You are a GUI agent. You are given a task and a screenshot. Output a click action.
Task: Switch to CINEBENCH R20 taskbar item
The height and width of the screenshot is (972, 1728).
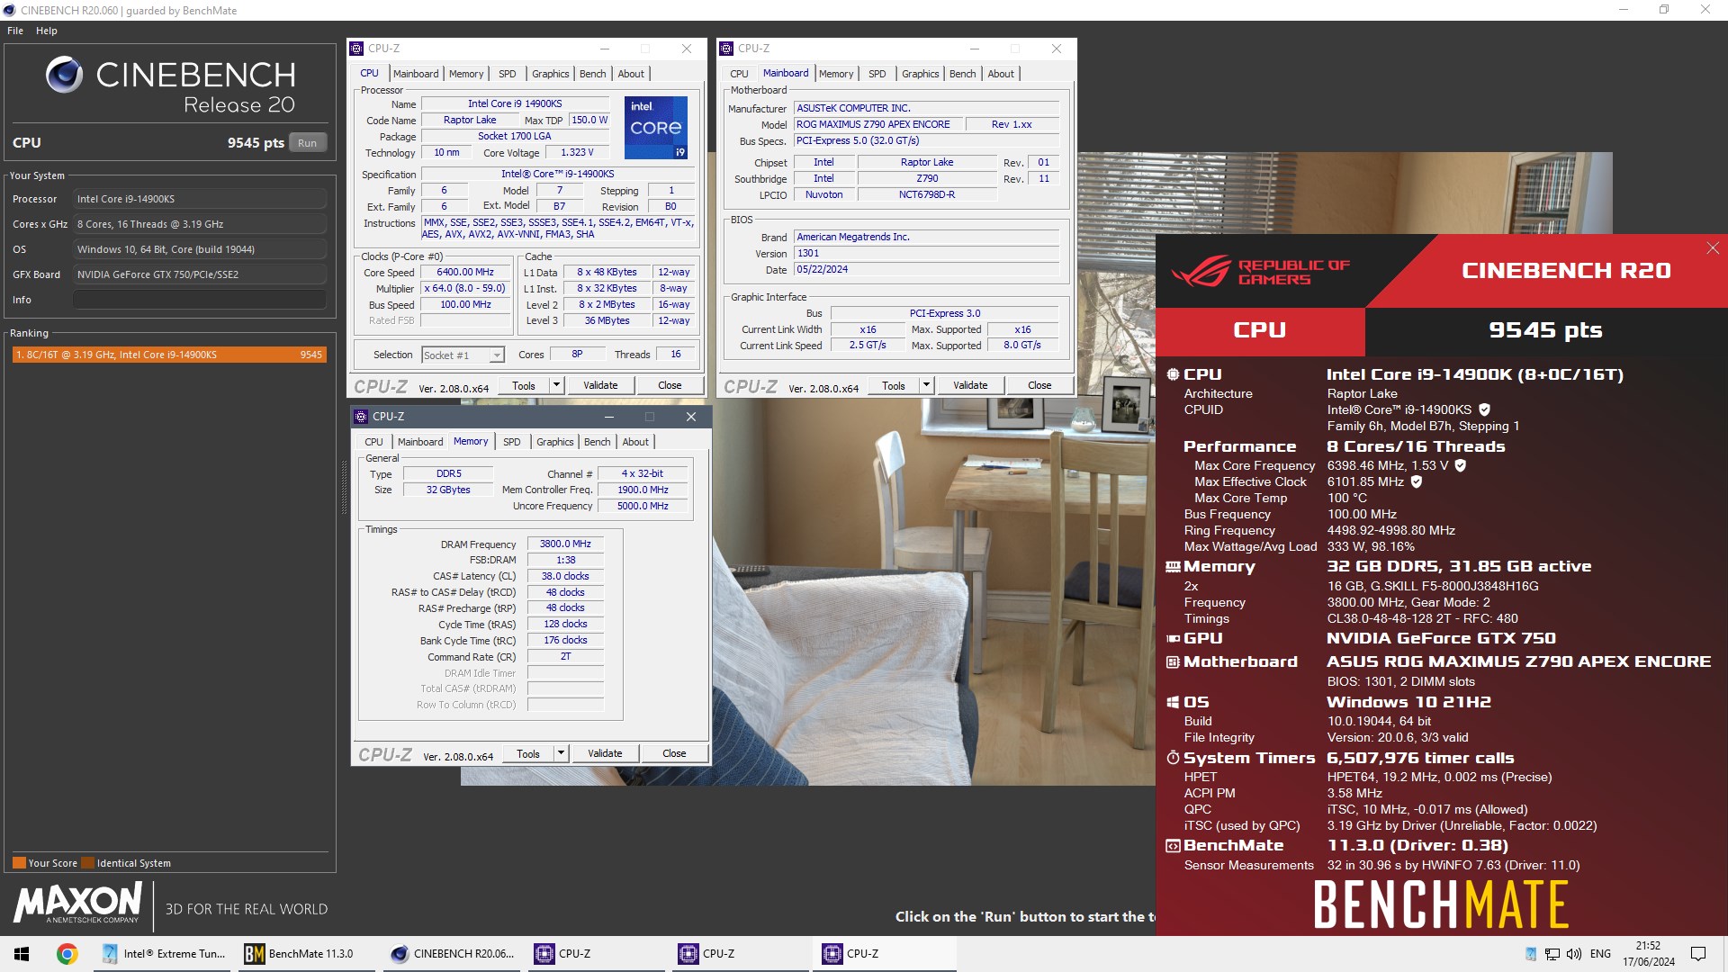(454, 954)
